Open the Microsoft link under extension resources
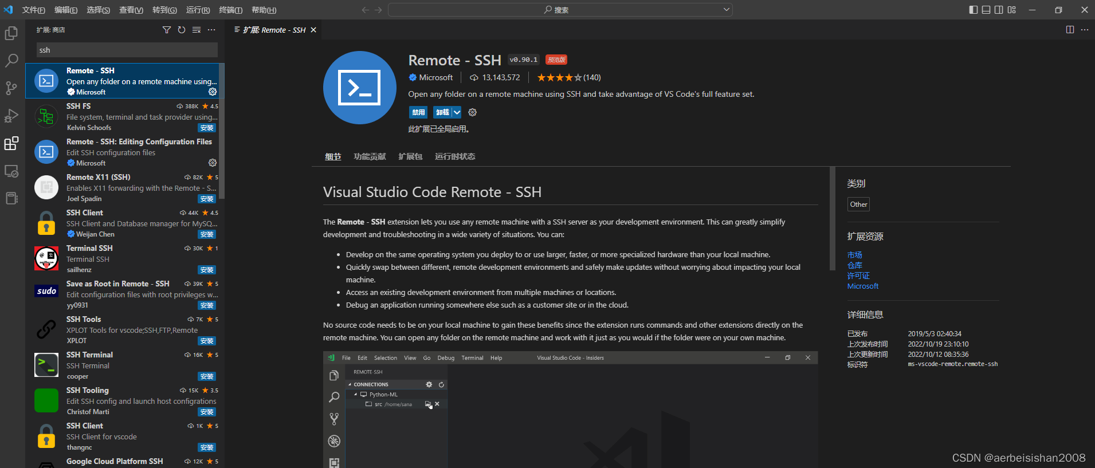 (863, 286)
